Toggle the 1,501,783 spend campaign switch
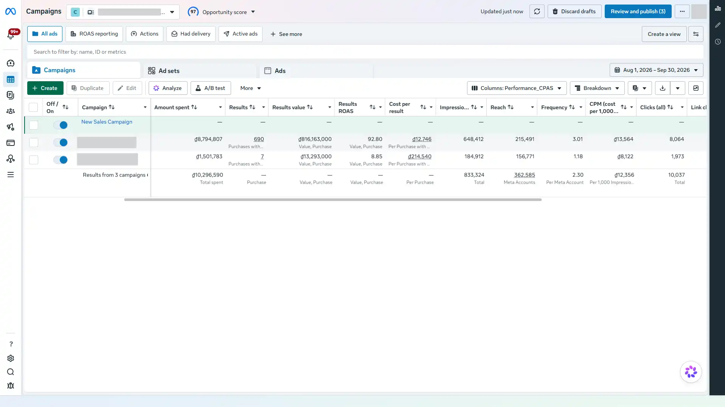The height and width of the screenshot is (407, 725). pyautogui.click(x=60, y=160)
